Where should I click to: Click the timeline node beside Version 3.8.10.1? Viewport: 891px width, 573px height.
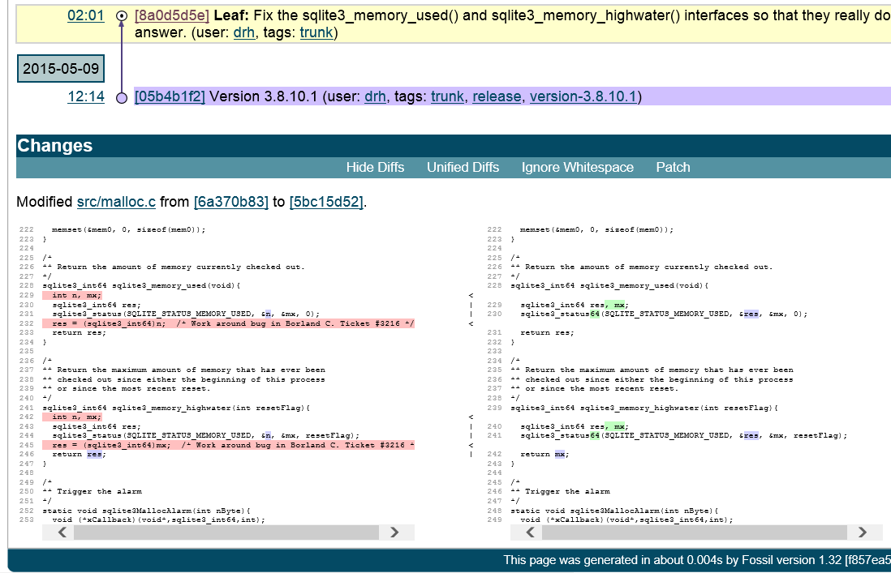point(121,96)
